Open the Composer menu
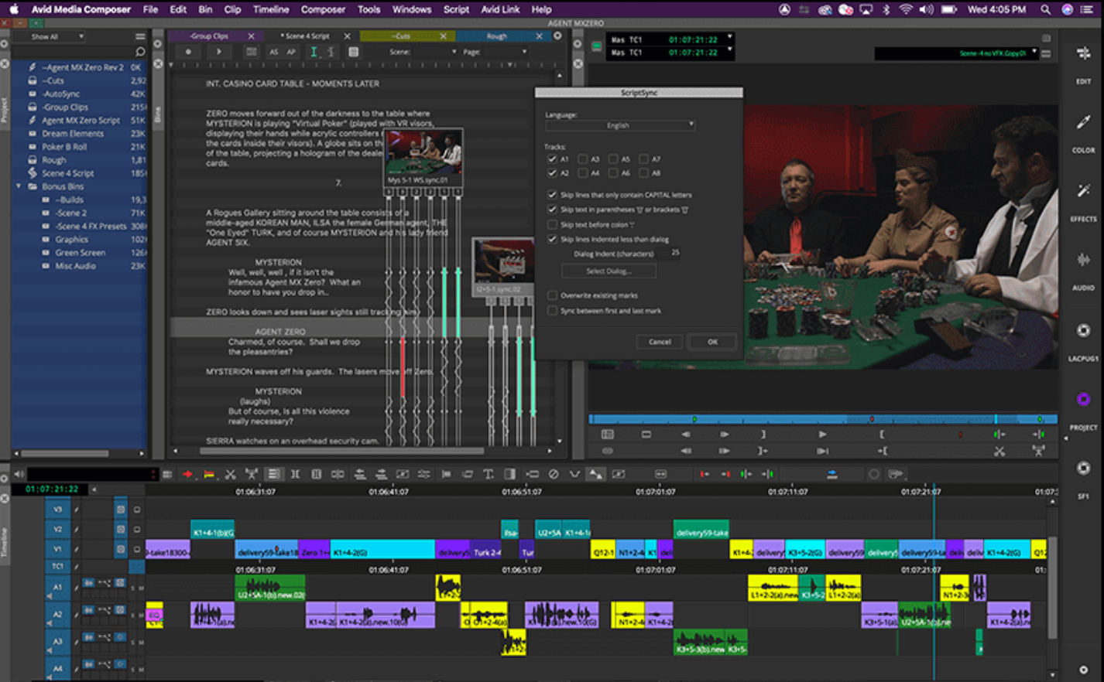This screenshot has width=1104, height=682. pos(322,9)
